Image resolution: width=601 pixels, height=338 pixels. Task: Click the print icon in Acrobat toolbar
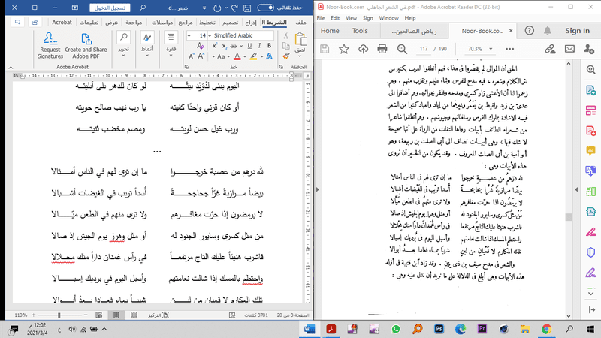(382, 49)
